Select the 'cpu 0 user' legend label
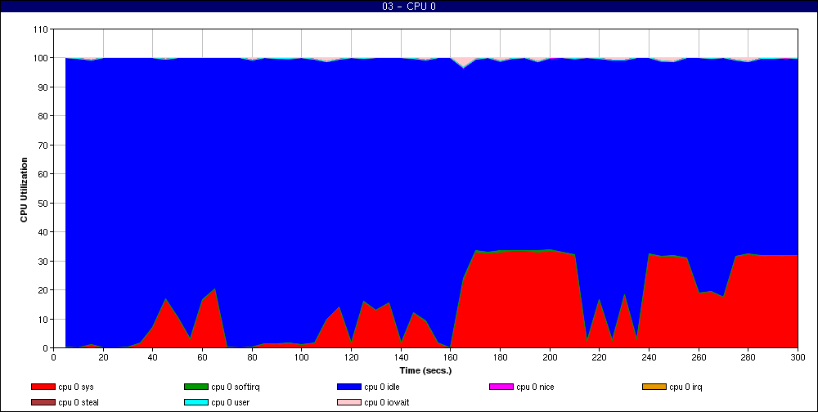The image size is (818, 412). pos(230,403)
